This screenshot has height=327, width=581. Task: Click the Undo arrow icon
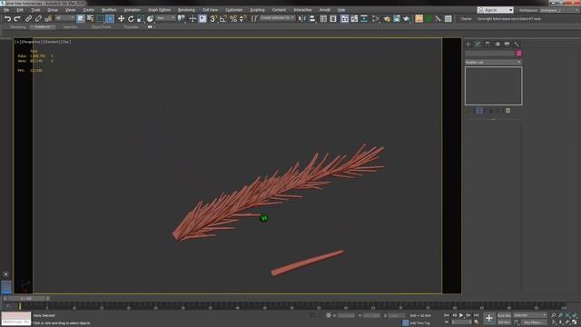pos(7,18)
